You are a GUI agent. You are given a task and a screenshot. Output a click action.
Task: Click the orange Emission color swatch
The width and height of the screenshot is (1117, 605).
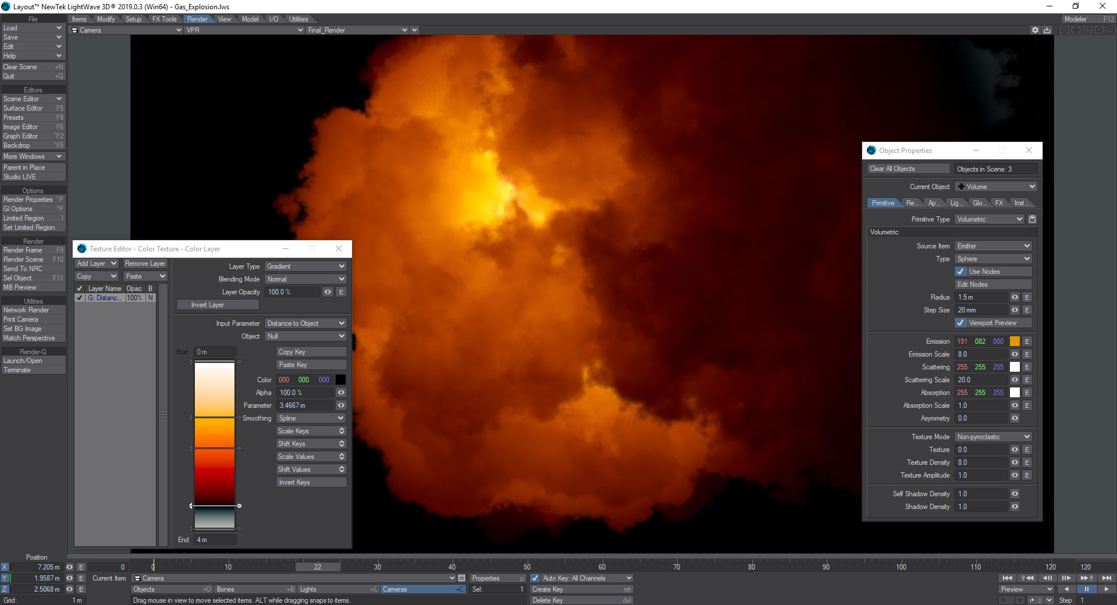tap(1015, 341)
